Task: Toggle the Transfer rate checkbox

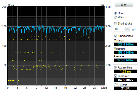Action: (x=115, y=36)
